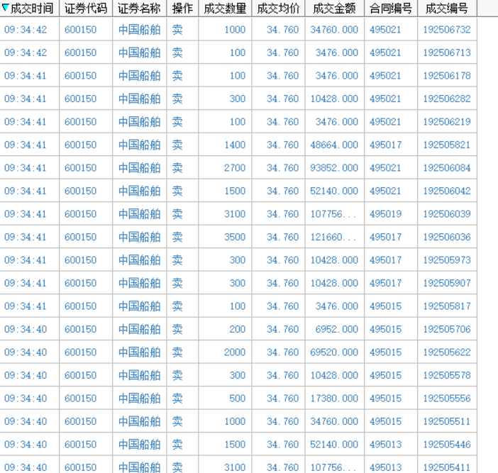Select trade number 192505706
This screenshot has width=498, height=473.
[447, 329]
